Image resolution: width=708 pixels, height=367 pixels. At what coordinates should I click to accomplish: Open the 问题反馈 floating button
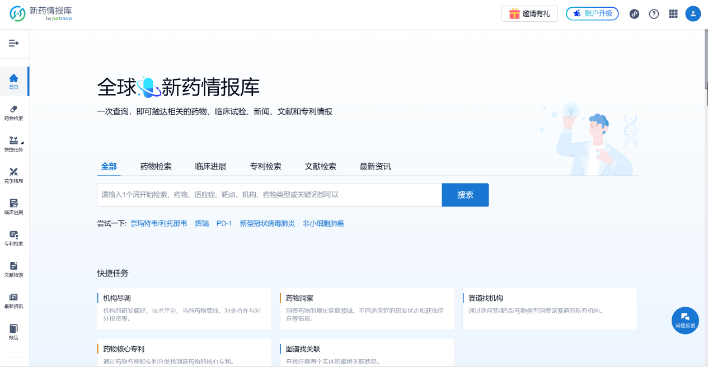[685, 321]
